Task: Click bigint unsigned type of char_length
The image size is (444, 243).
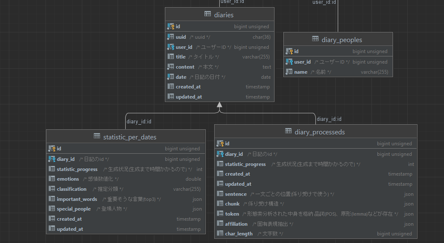Action: [x=394, y=234]
